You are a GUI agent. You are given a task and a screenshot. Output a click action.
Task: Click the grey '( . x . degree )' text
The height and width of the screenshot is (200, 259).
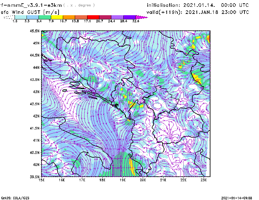pyautogui.click(x=79, y=5)
